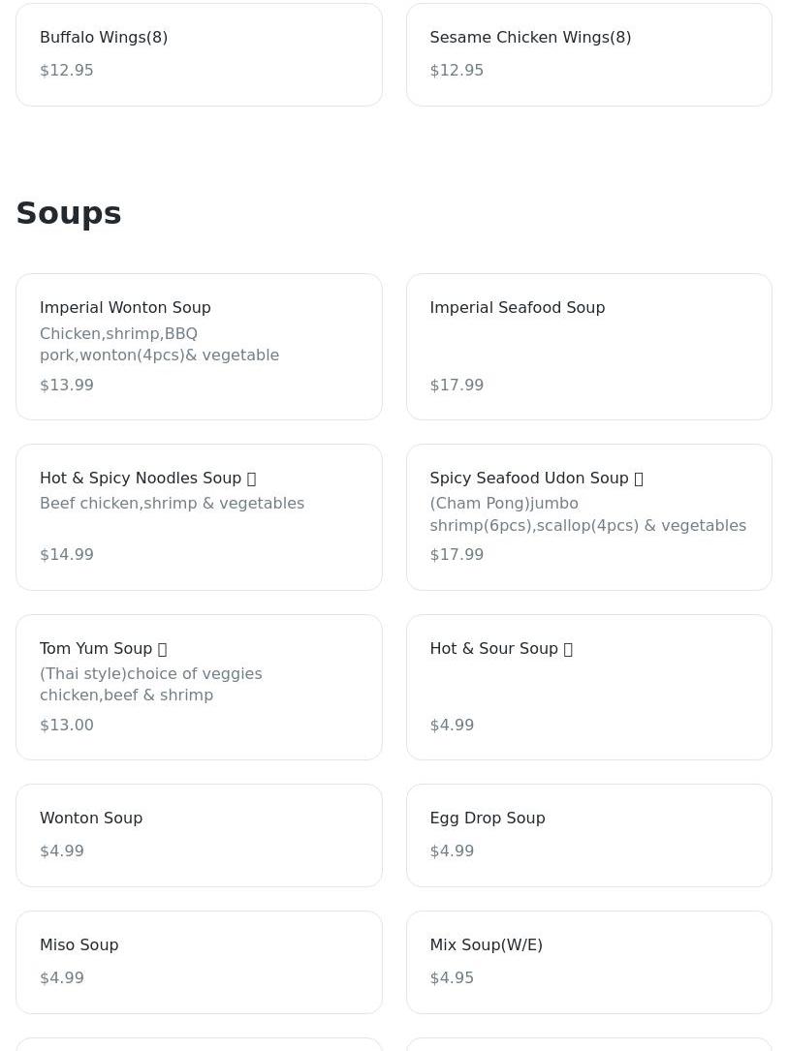This screenshot has width=788, height=1051.
Task: Open the Buffalo Wings(8) menu item
Action: point(199,54)
